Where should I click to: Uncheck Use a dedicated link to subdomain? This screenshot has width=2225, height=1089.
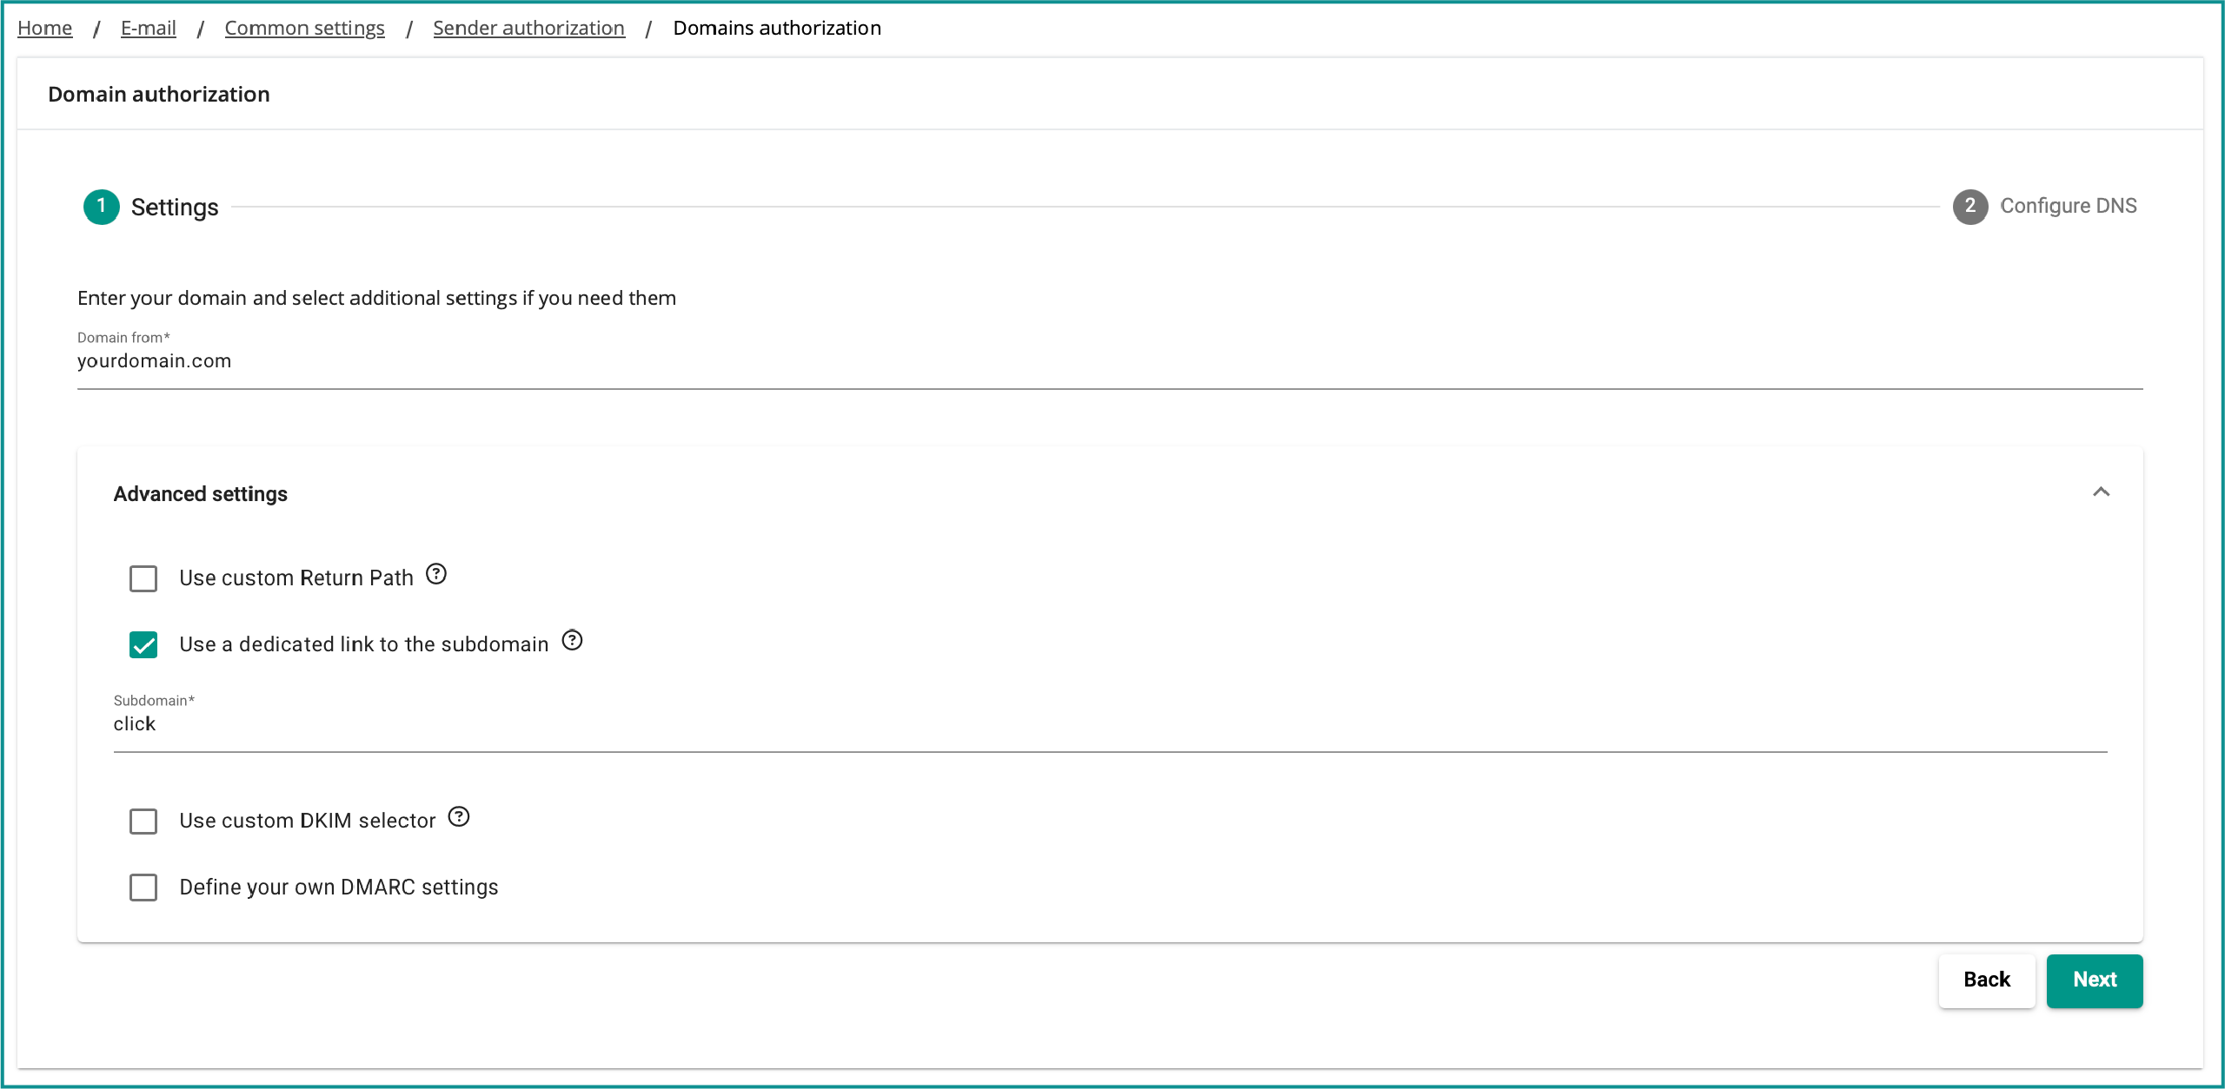click(x=143, y=644)
